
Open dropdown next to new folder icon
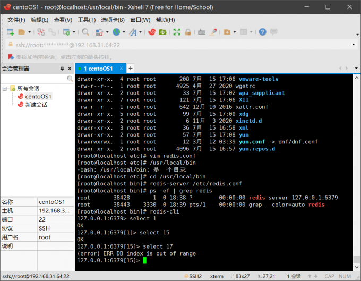235,32
